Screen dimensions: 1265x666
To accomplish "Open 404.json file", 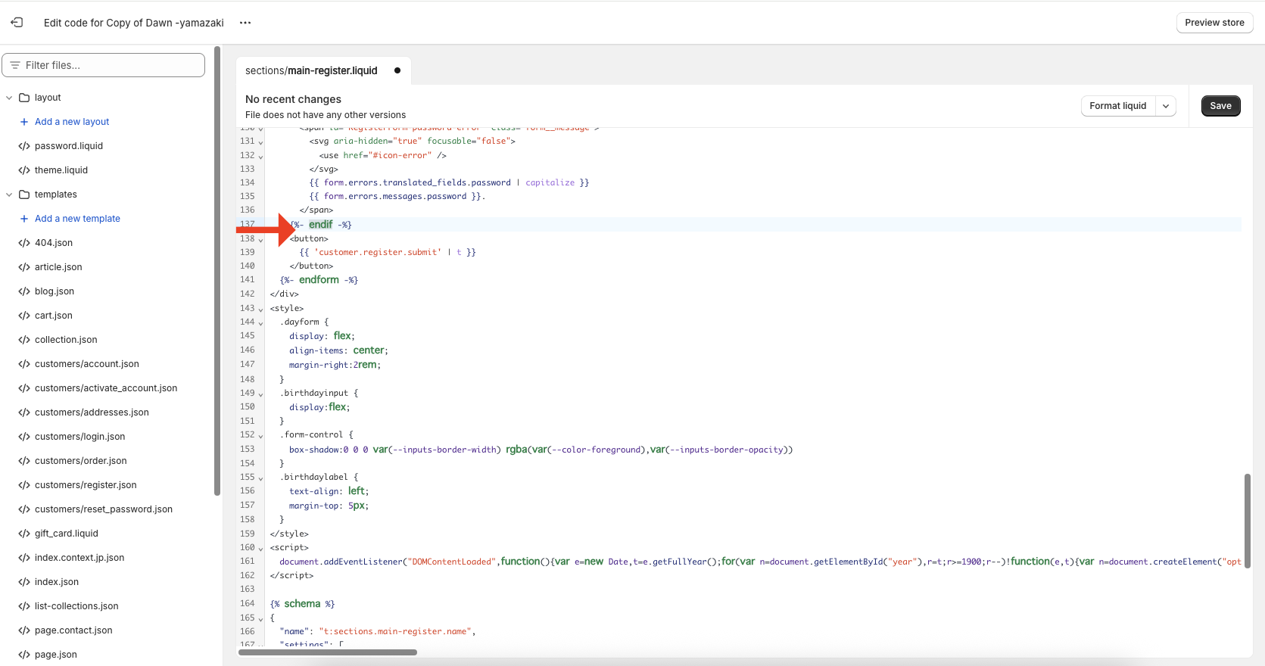I will [x=54, y=243].
